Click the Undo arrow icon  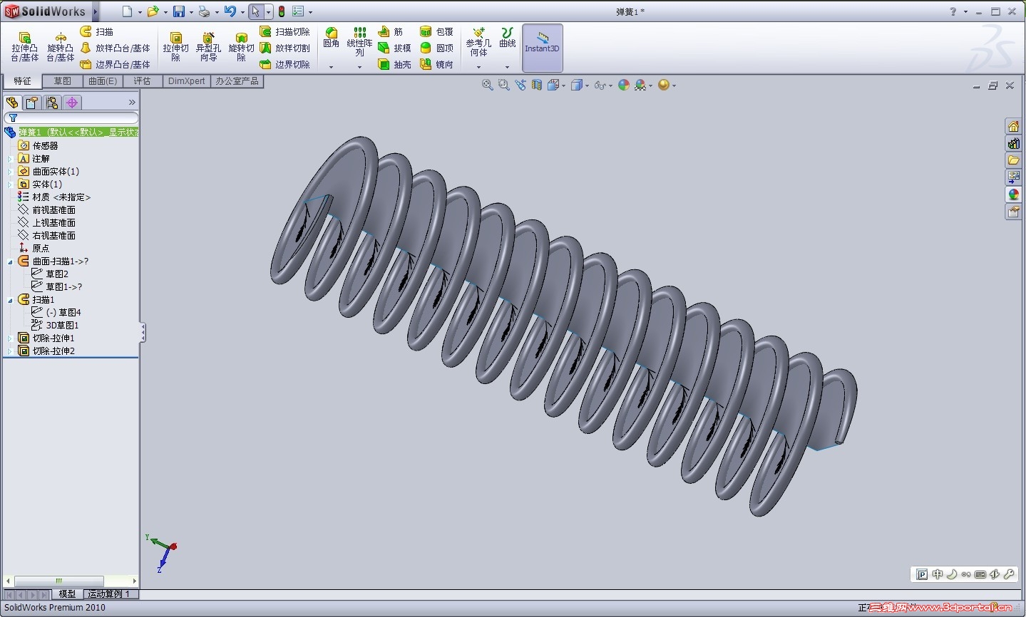tap(230, 11)
